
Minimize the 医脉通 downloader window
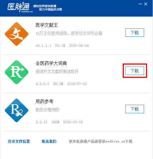pyautogui.click(x=140, y=4)
